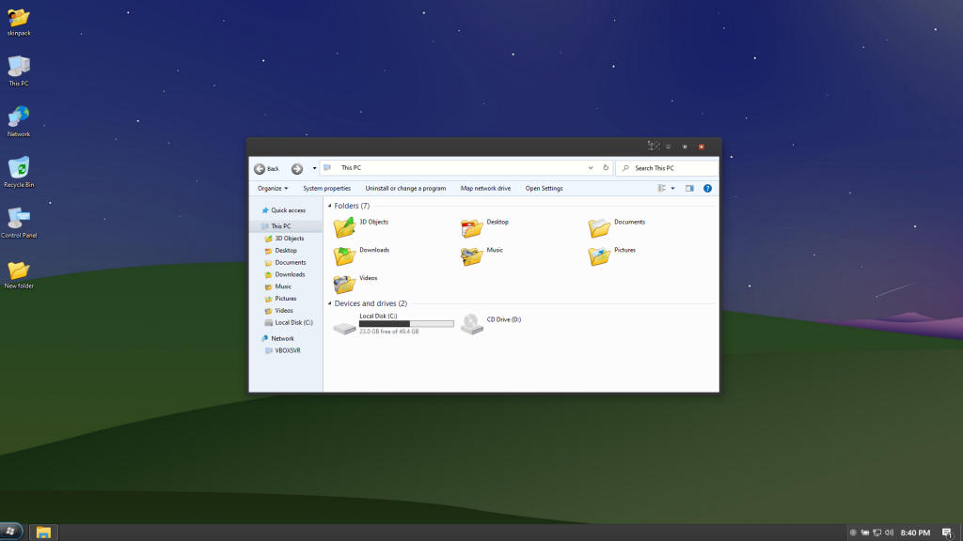Open the Music folder in main pane
The width and height of the screenshot is (963, 541).
coord(472,255)
